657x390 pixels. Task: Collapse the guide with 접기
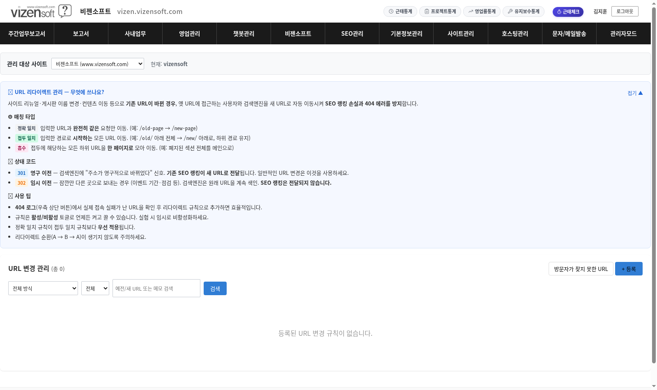[x=635, y=93]
